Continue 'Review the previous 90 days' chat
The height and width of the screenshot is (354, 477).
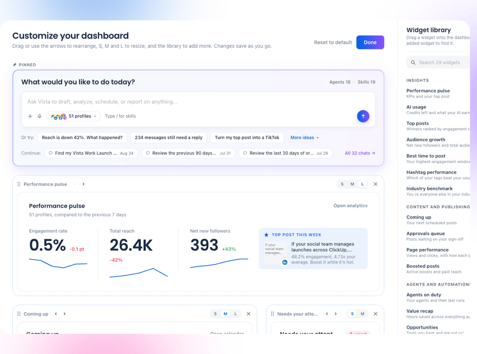click(188, 153)
